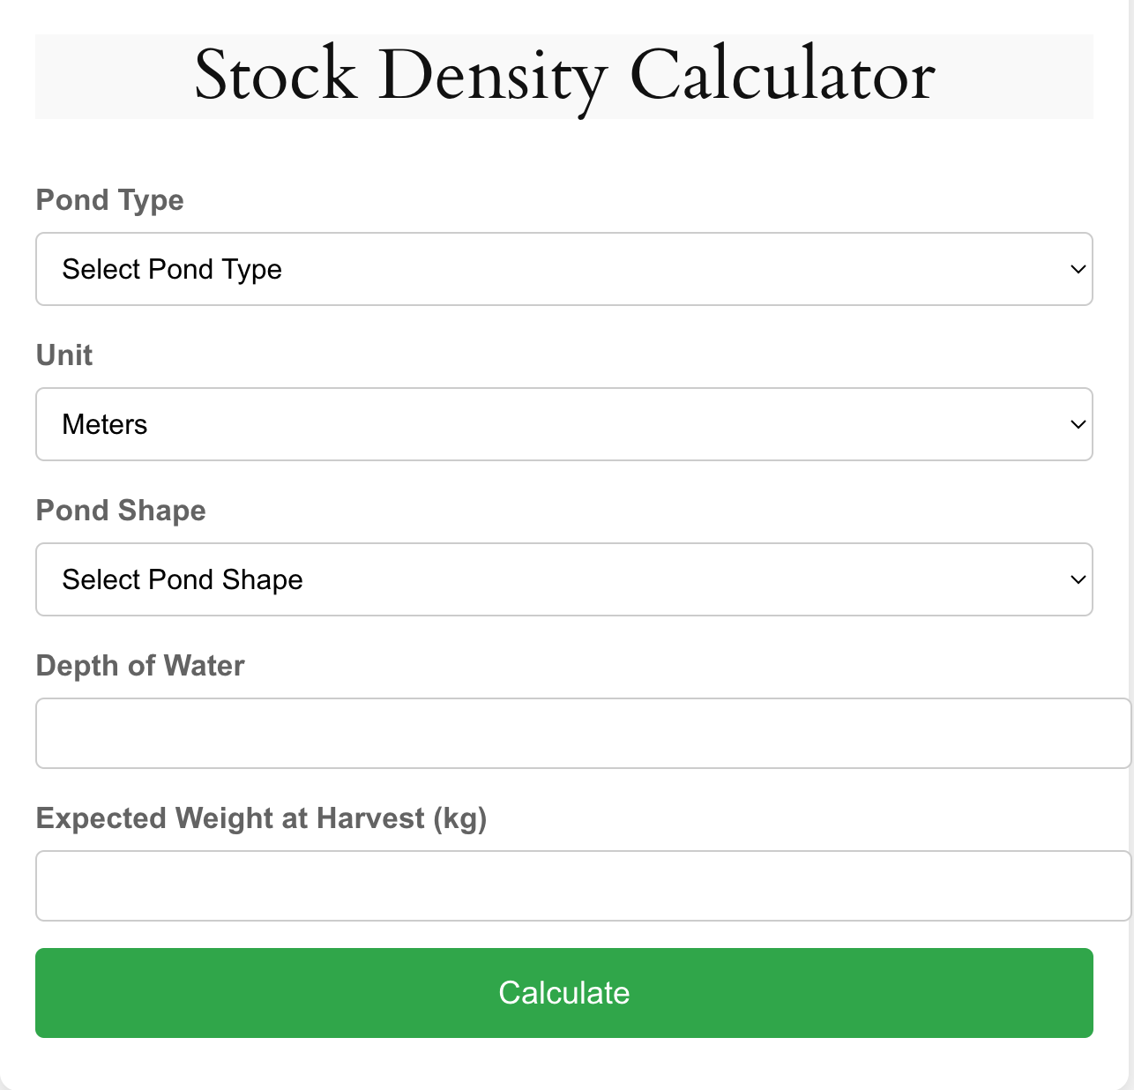
Task: Select the Unit label text
Action: (64, 356)
